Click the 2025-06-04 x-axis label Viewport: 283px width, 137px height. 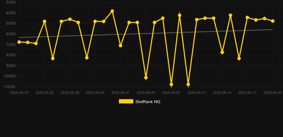[146, 93]
